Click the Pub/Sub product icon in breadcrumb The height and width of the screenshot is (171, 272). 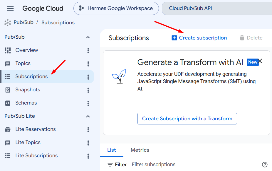tap(8, 23)
